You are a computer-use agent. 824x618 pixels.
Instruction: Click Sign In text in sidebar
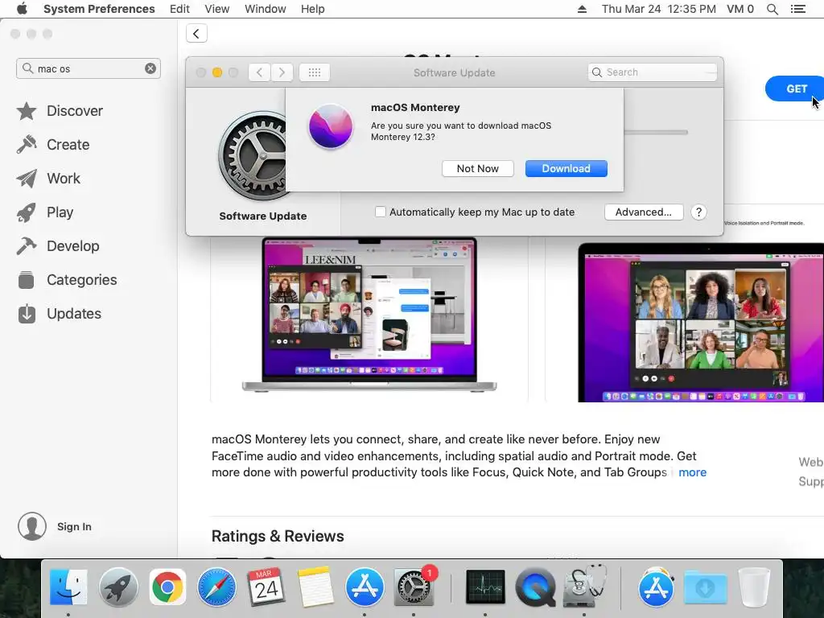74,526
